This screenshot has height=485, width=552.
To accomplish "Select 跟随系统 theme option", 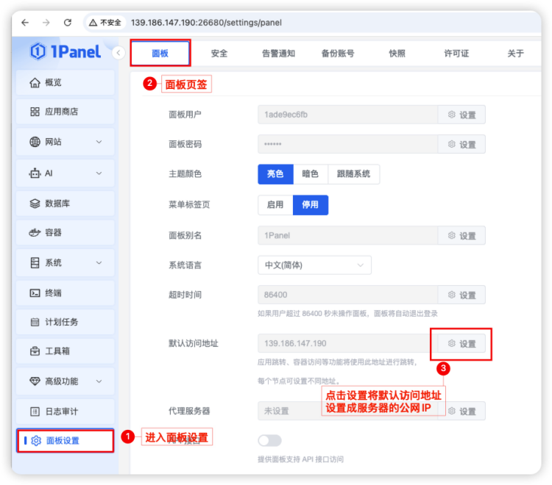I will tap(354, 174).
